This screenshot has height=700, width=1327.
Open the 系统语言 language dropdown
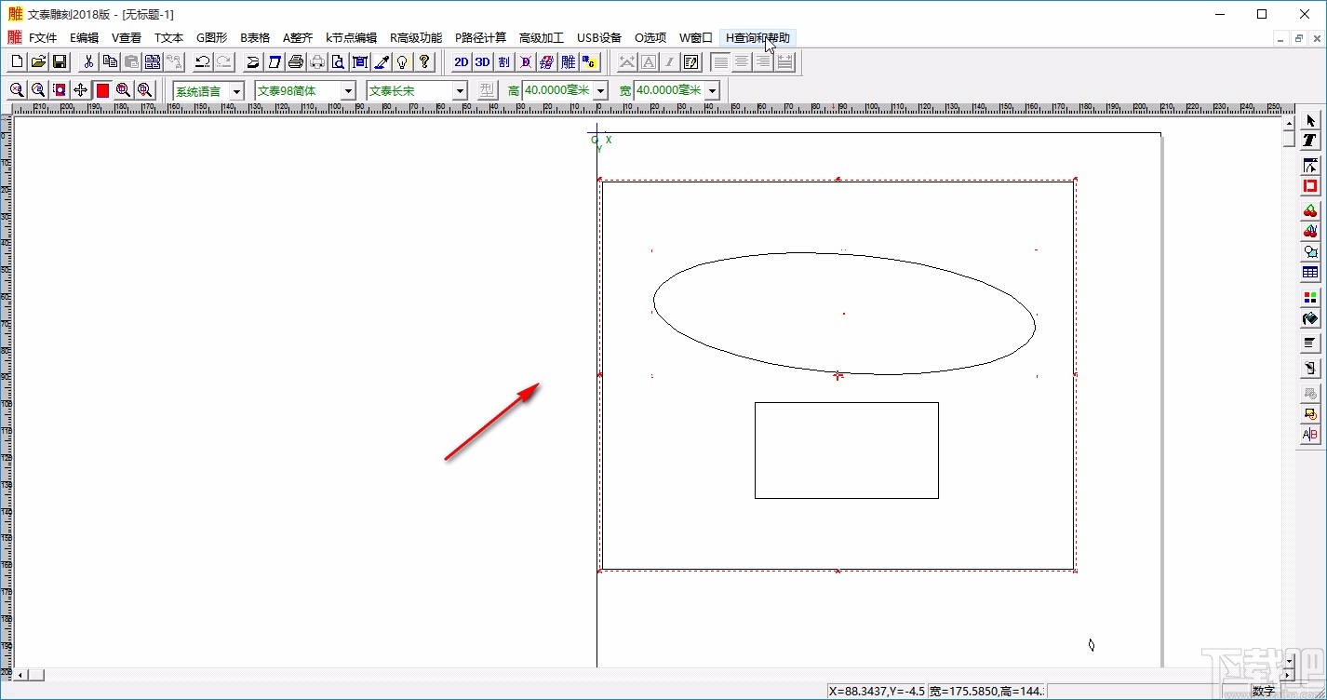click(x=236, y=90)
